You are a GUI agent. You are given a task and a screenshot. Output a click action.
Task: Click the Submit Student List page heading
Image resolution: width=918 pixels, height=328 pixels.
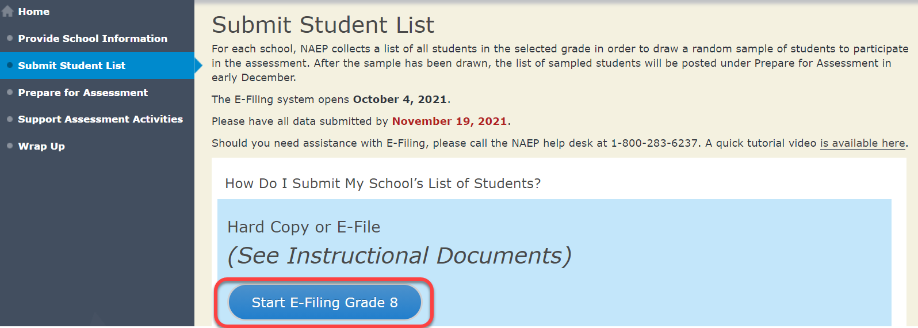click(323, 25)
